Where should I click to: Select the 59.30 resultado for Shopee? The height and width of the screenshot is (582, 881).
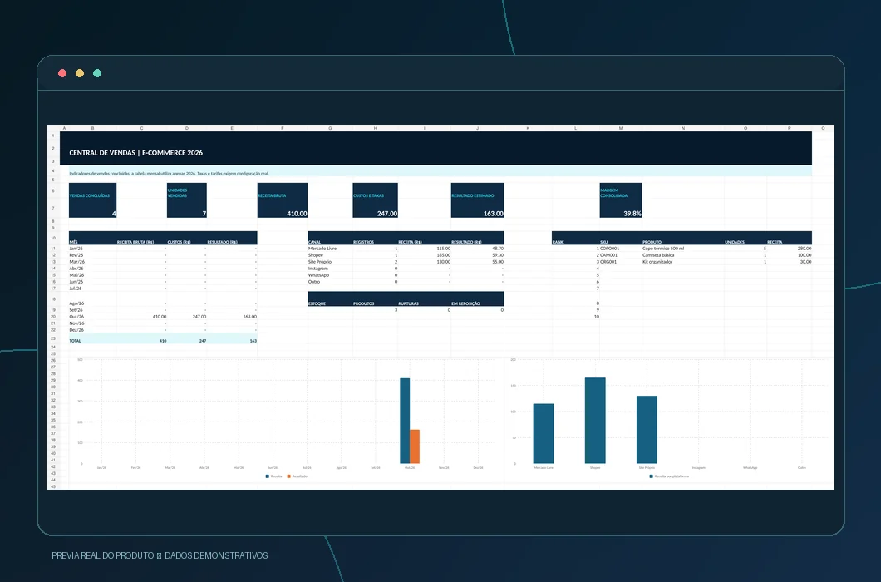pos(498,255)
